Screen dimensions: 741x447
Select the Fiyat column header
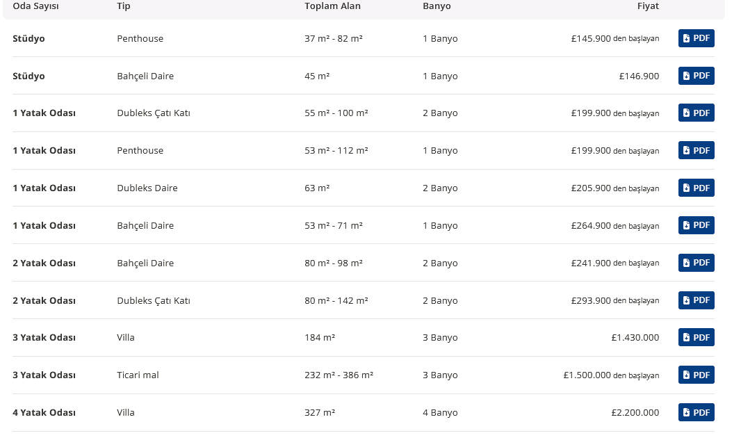point(648,6)
